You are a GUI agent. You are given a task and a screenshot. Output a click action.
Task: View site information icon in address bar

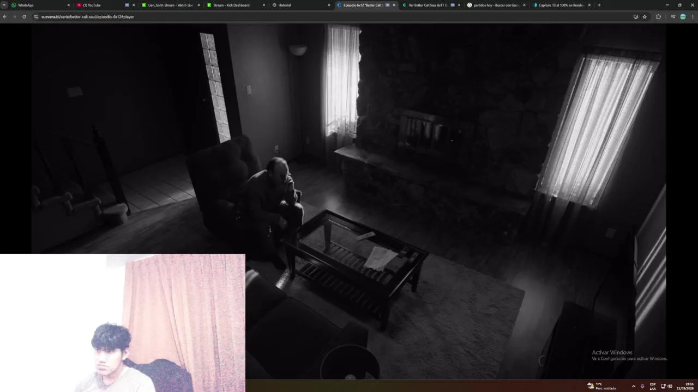(36, 17)
